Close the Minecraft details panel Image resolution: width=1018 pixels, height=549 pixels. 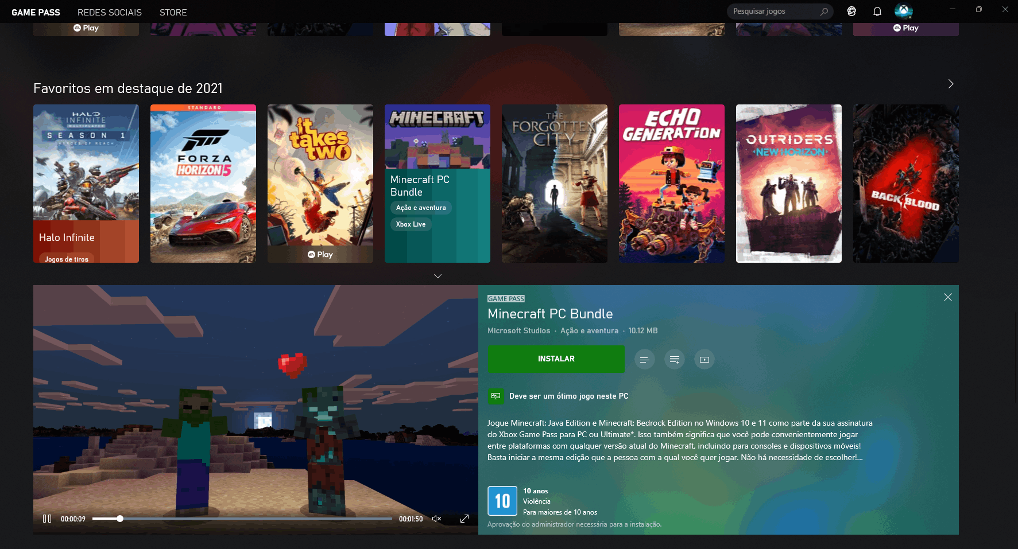948,297
